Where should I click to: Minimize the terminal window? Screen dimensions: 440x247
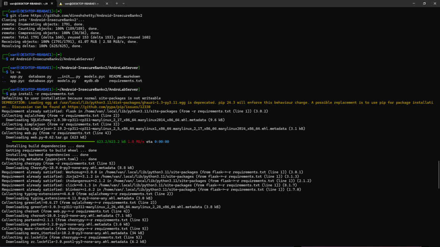click(x=413, y=3)
